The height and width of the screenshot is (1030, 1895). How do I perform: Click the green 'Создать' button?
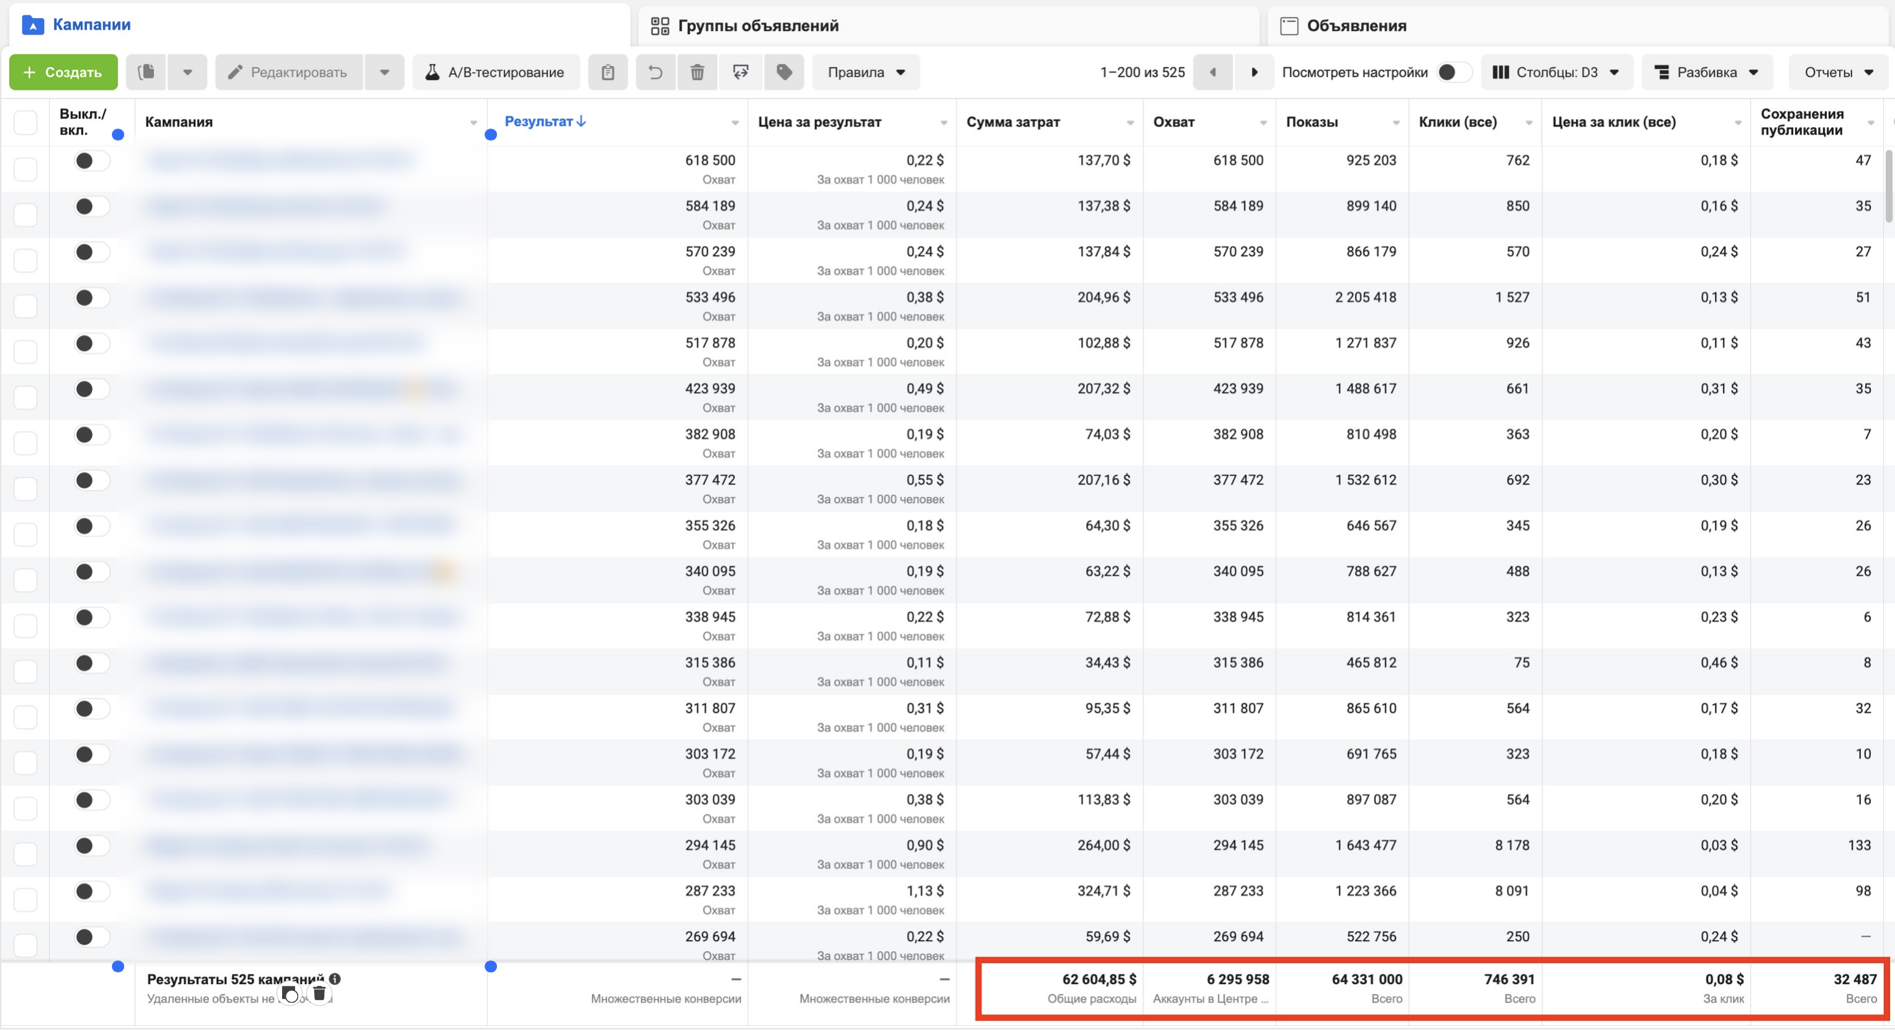point(63,72)
